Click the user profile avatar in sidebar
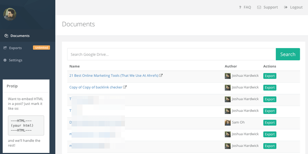This screenshot has height=154, width=308. click(x=10, y=14)
